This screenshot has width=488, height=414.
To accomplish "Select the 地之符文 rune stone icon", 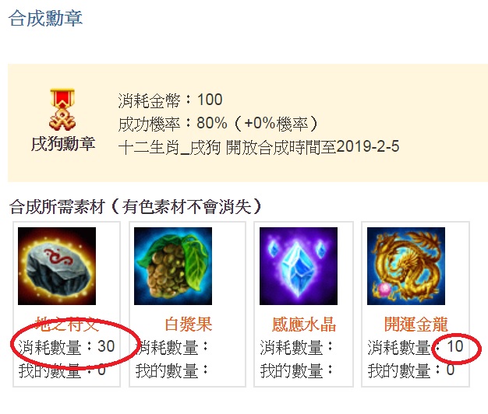I will click(57, 266).
